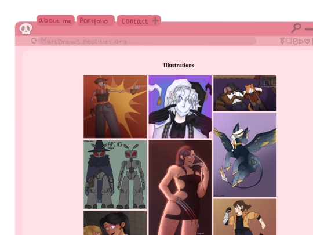Screen dimensions: 313x235
Task: Open the white-haired jester illustration
Action: click(180, 107)
